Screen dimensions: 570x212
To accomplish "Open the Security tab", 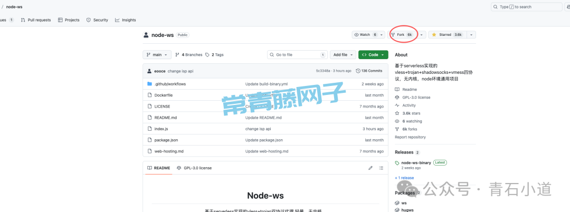I will click(97, 20).
